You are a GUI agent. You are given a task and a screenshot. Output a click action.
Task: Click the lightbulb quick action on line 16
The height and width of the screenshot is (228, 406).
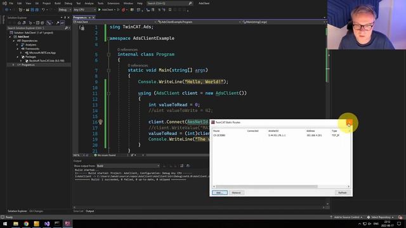click(x=100, y=122)
